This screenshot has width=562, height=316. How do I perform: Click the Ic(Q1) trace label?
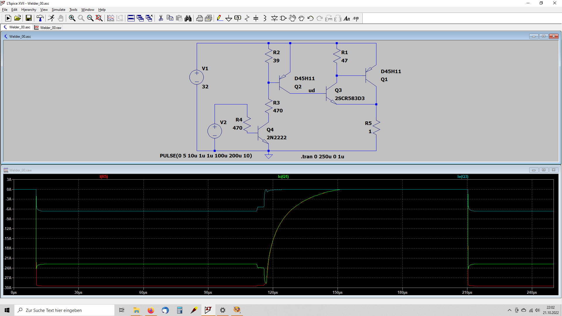(x=283, y=176)
